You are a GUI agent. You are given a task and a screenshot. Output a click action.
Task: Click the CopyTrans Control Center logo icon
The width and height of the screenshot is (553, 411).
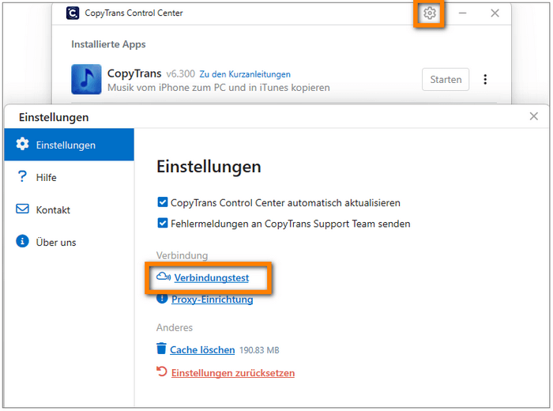pyautogui.click(x=73, y=13)
